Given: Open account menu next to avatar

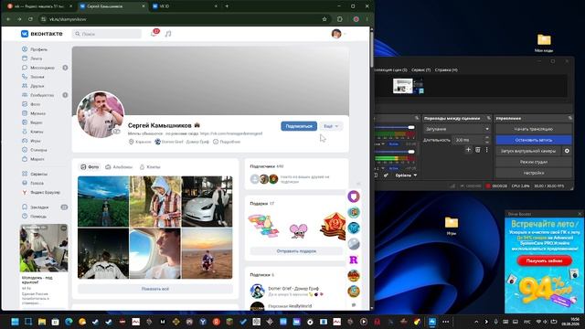Looking at the screenshot, I should 345,34.
